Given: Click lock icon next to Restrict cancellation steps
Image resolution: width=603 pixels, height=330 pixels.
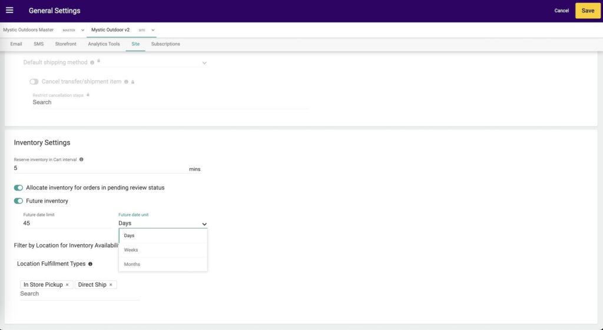Looking at the screenshot, I should pyautogui.click(x=88, y=95).
